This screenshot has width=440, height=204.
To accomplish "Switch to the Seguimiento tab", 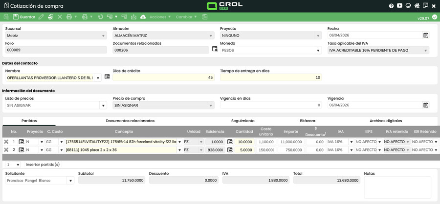I will [x=242, y=121].
